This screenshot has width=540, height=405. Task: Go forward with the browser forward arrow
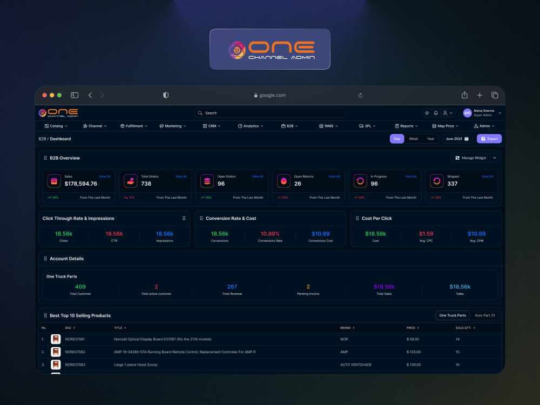102,95
